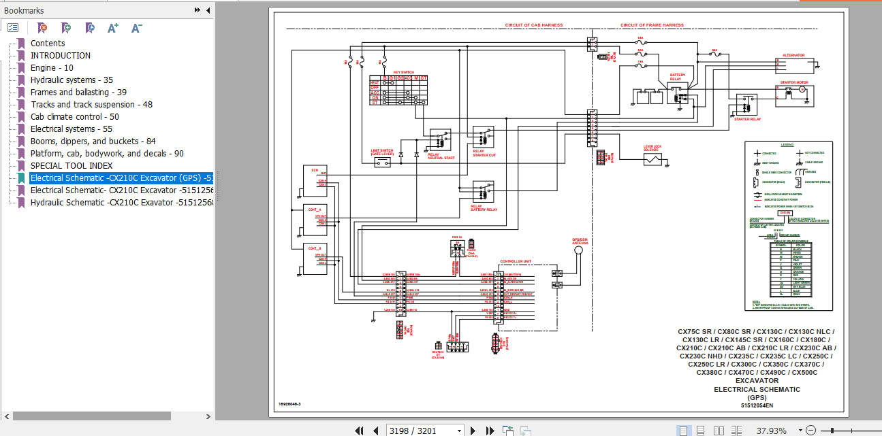Click the Bookmarks panel title
Image resolution: width=882 pixels, height=436 pixels.
(24, 10)
